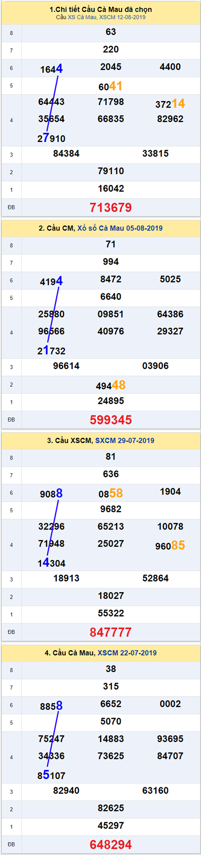
Task: Click the subtitle Cầu XS Cà Mau, XSCM 12-08-2019
Action: click(100, 17)
